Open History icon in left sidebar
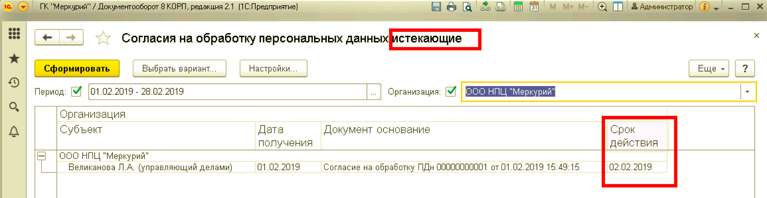 pyautogui.click(x=14, y=82)
